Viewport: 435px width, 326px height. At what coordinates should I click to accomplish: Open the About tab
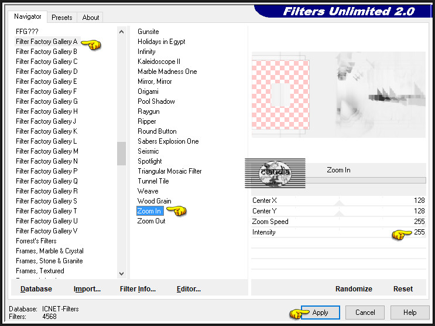pyautogui.click(x=90, y=18)
